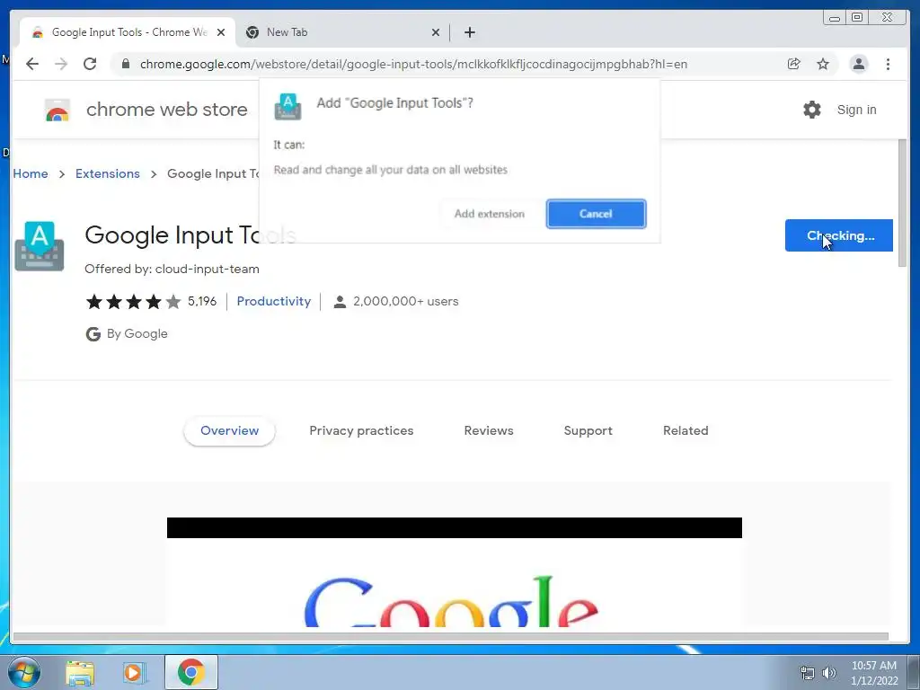Click the extension icon in the install dialog

tap(287, 107)
